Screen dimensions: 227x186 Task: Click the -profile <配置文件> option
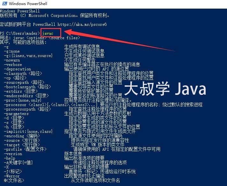25,149
